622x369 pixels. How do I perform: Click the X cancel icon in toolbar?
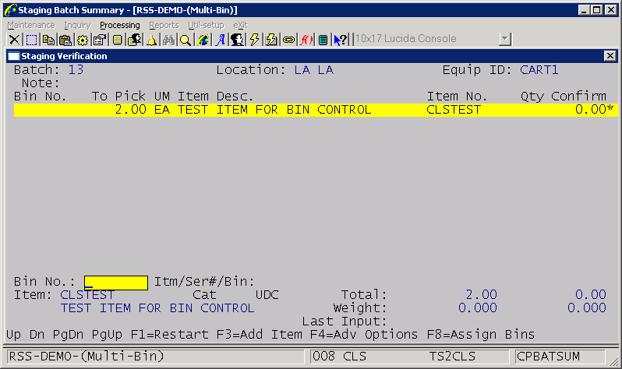(14, 40)
